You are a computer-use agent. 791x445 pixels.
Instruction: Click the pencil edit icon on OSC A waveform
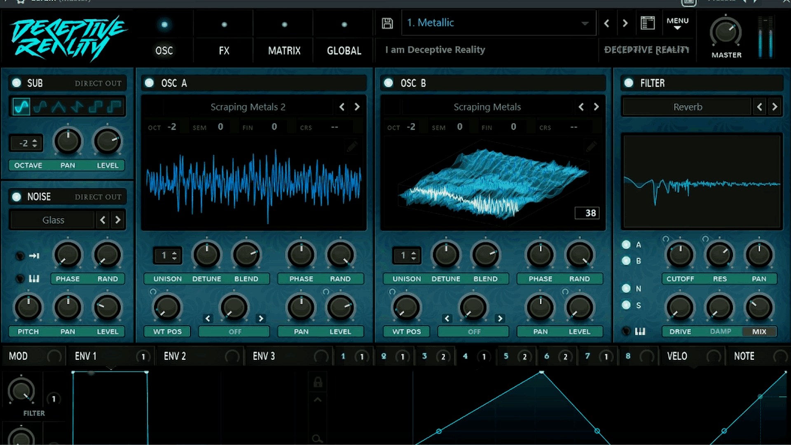click(352, 146)
